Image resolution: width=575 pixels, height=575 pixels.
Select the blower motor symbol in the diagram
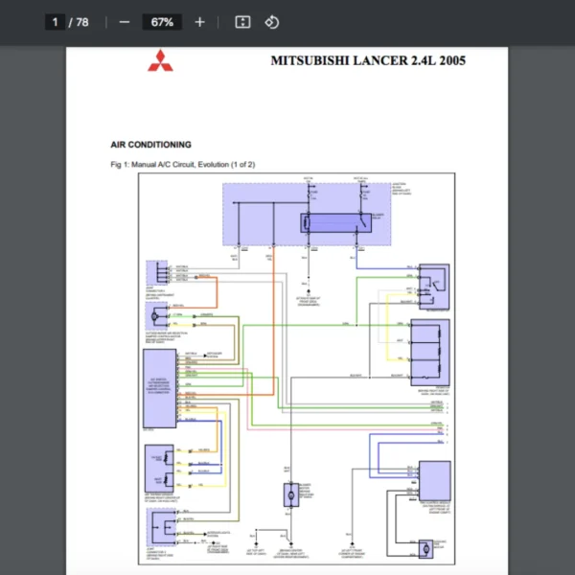pos(290,494)
